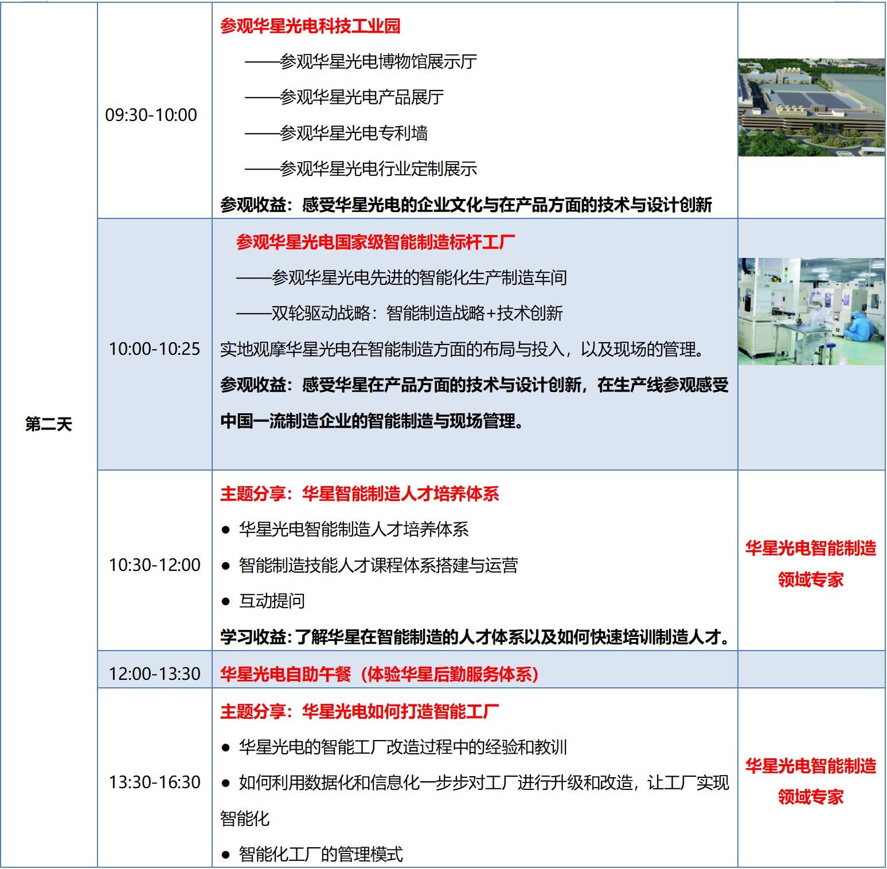Click the speaker label in the 10:30-12:00 row

[x=811, y=563]
